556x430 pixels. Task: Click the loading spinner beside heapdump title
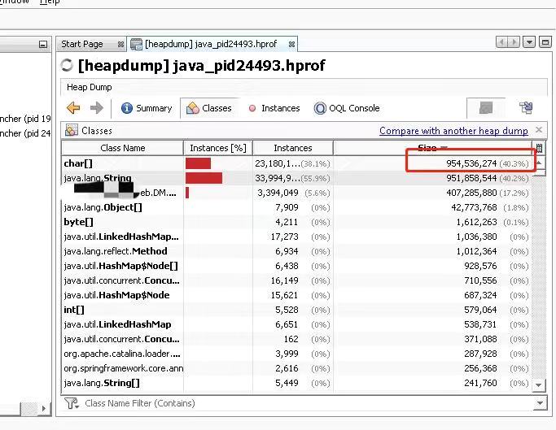tap(67, 65)
